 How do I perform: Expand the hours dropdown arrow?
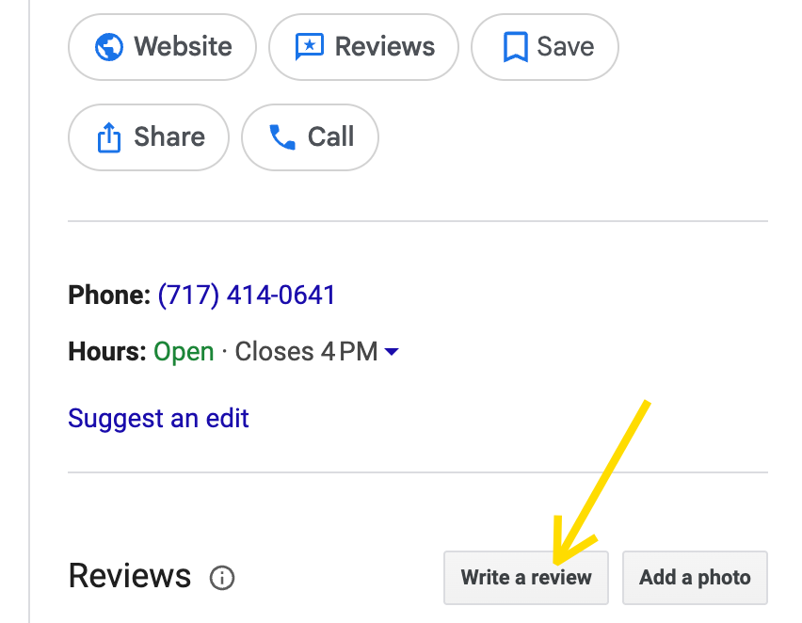tap(392, 351)
